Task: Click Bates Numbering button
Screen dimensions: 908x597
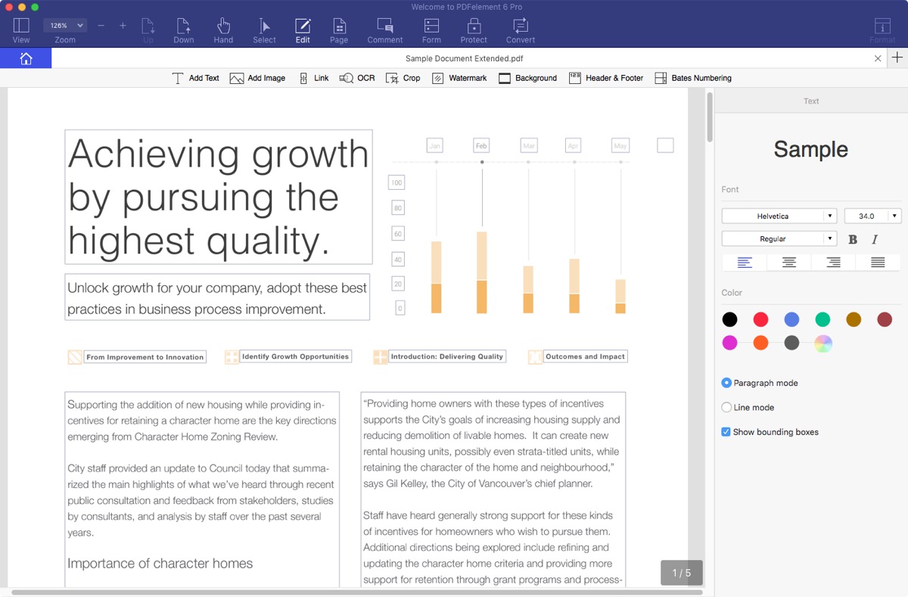Action: 693,78
